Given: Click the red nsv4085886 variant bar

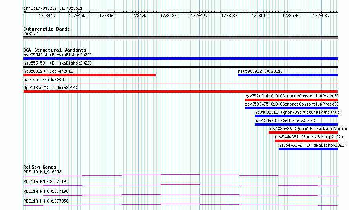Looking at the screenshot, I should coord(304,133).
